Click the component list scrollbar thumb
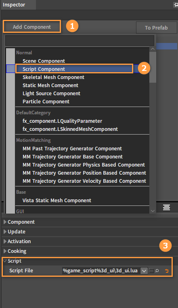 click(153, 67)
